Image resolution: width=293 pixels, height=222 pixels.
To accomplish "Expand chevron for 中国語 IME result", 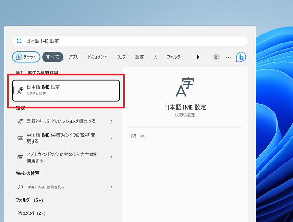I will tap(111, 138).
